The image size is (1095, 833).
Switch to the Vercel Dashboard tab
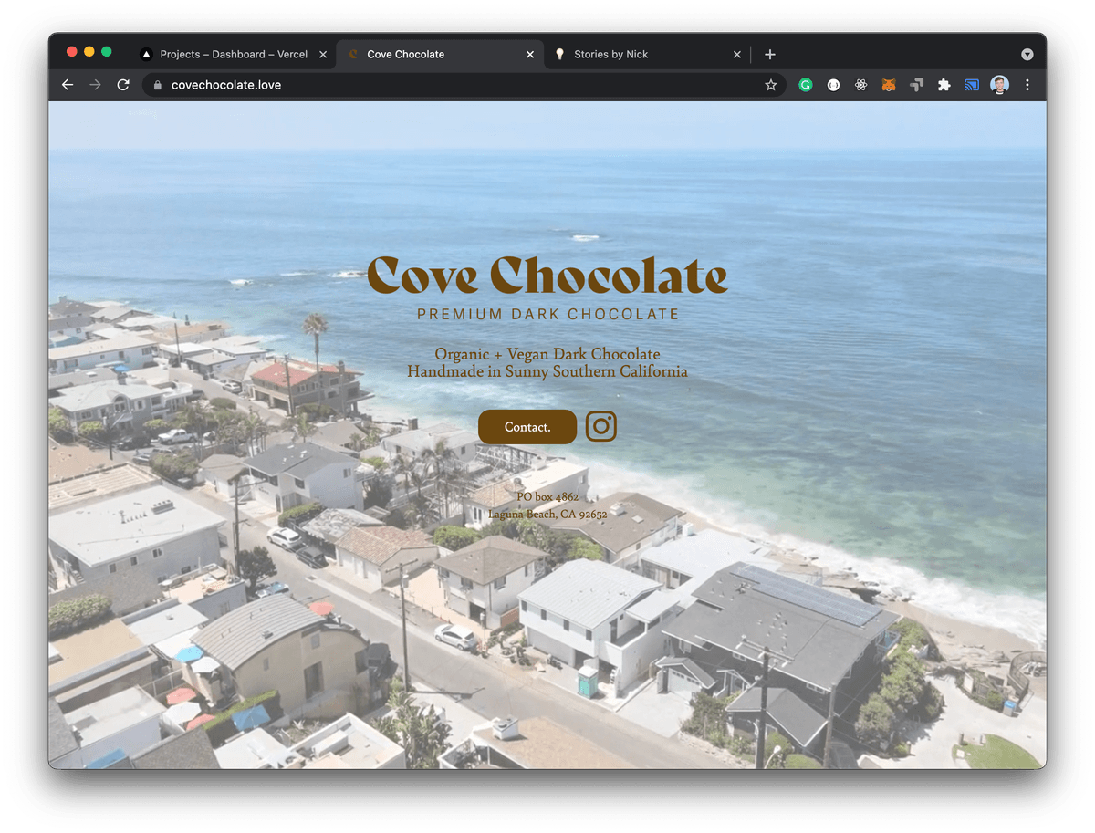pyautogui.click(x=233, y=54)
